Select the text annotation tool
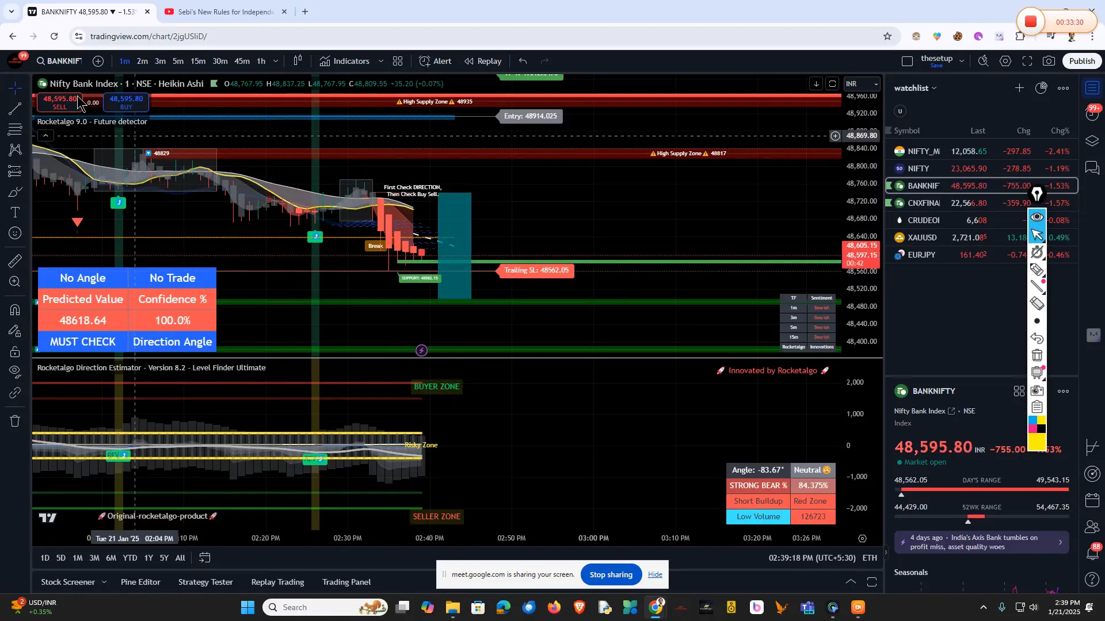 coord(16,213)
